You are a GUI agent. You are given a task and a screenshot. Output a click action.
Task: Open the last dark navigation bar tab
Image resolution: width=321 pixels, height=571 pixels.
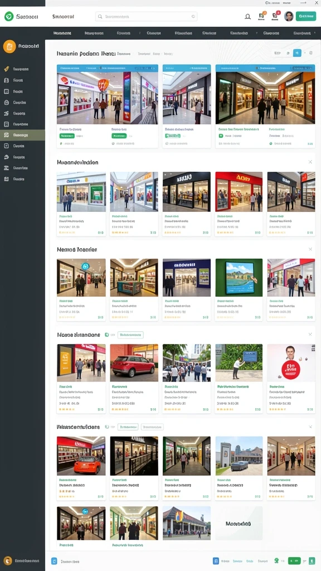point(302,33)
